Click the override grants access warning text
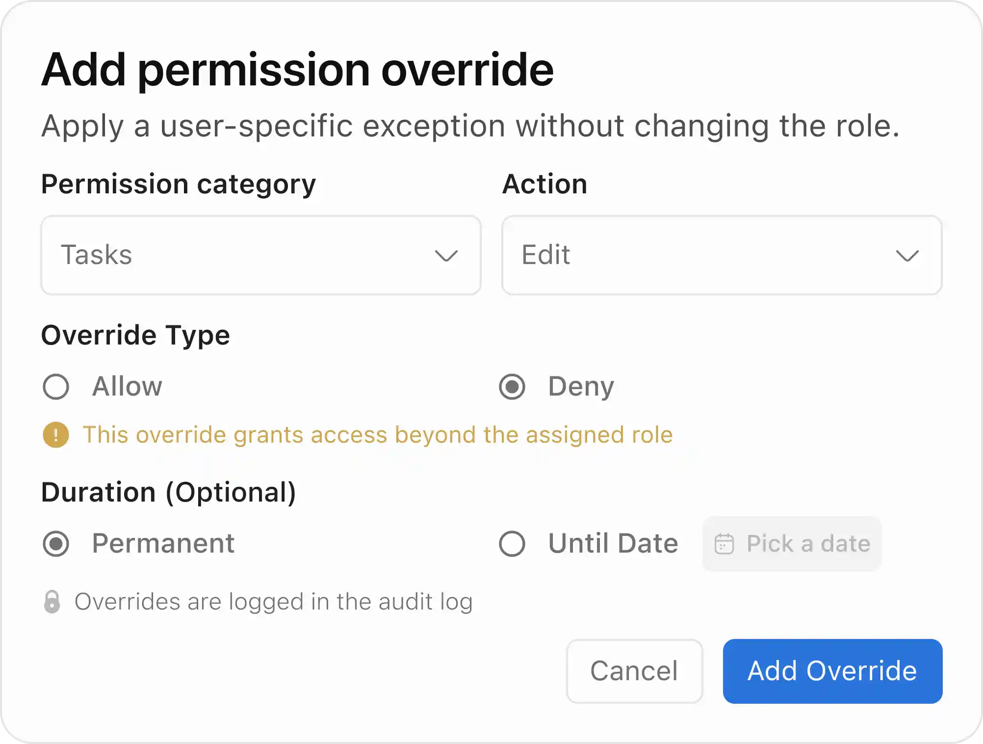983x744 pixels. (377, 435)
